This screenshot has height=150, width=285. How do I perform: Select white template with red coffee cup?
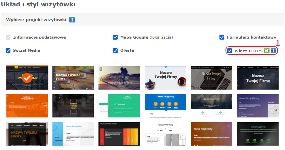coord(165,78)
